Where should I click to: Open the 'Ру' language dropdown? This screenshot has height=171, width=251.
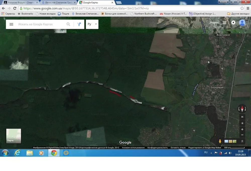pos(92,24)
